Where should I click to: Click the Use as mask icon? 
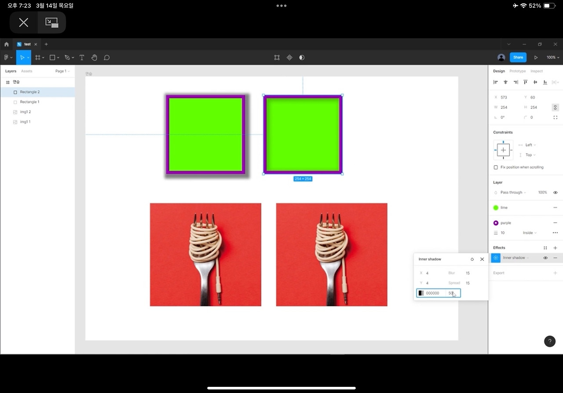click(x=302, y=58)
